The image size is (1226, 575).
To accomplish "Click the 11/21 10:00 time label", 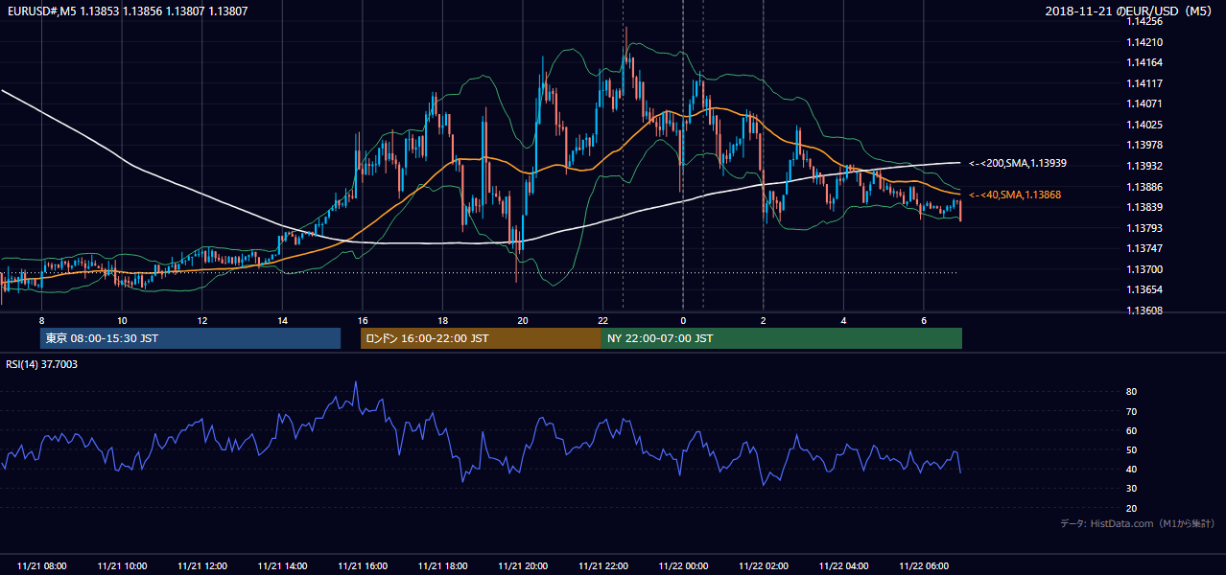I will [122, 566].
